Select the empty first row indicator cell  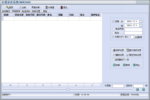coord(2,19)
